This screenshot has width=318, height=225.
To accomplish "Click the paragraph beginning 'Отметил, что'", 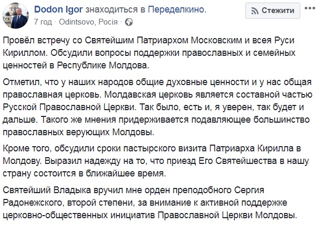I will click(157, 107).
